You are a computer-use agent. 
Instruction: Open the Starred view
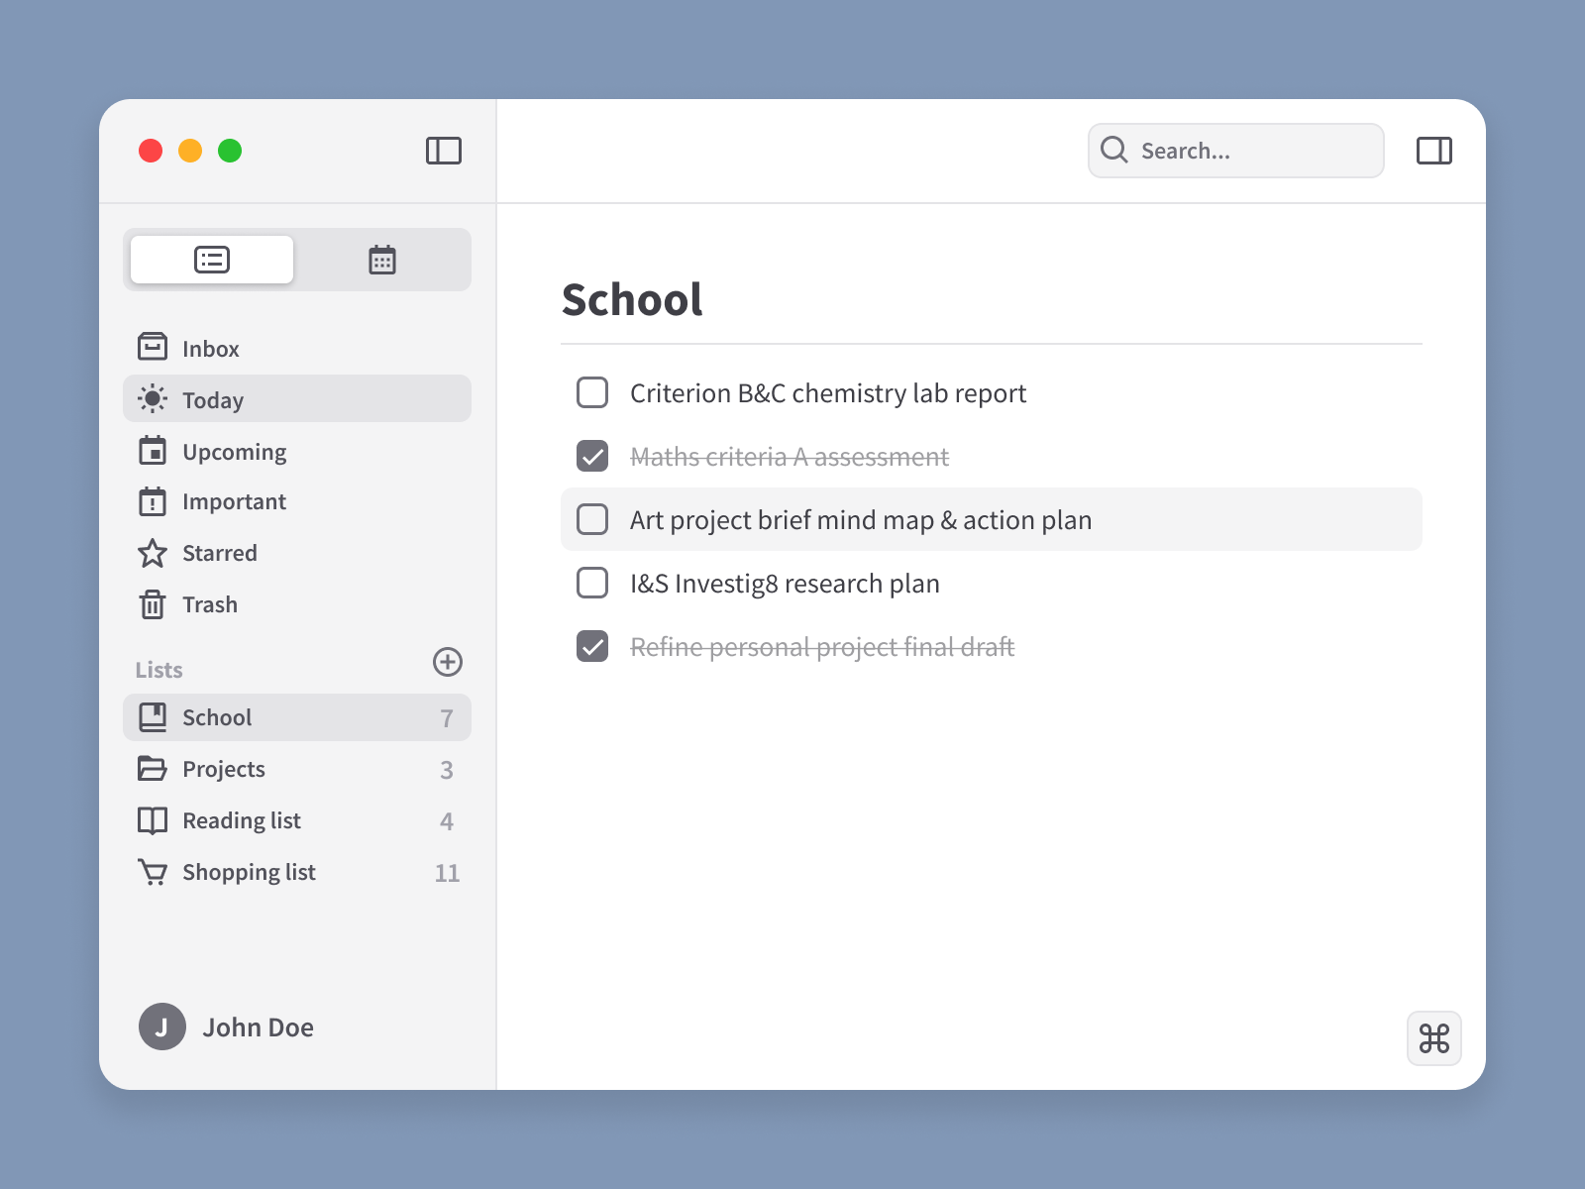point(297,553)
